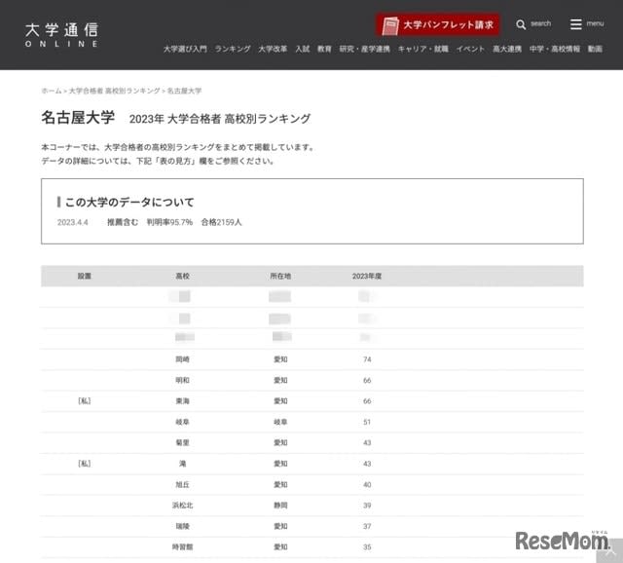The width and height of the screenshot is (623, 563).
Task: Click the value 39 for 浜松北
Action: 367,506
